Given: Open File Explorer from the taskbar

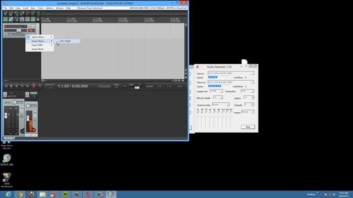Looking at the screenshot, I should [x=42, y=194].
